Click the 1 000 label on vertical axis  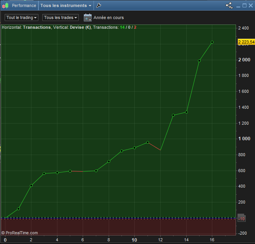tap(244, 139)
